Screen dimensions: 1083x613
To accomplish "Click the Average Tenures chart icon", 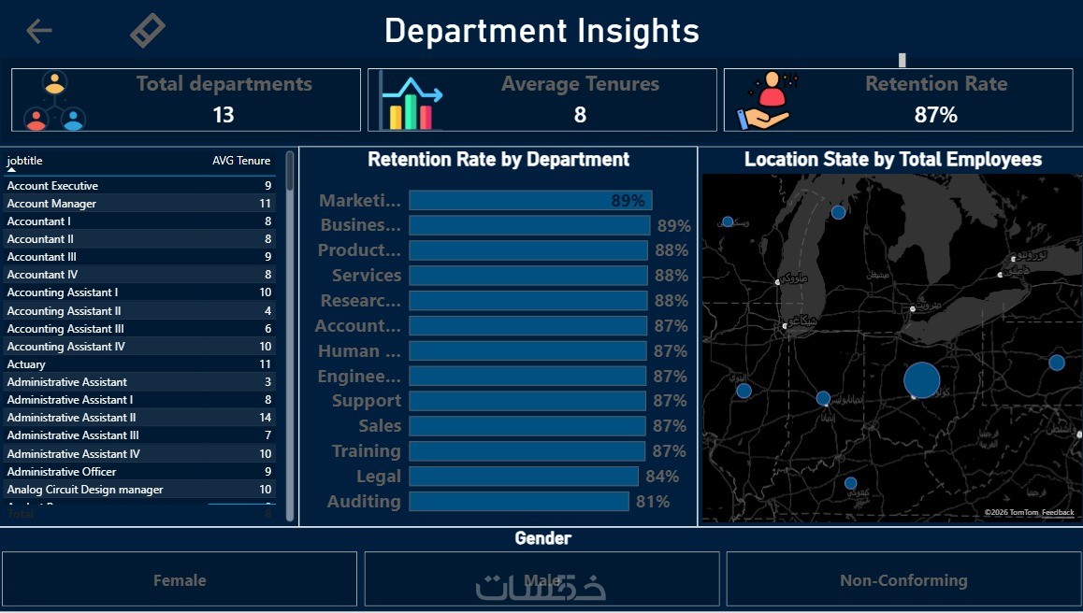I will coord(411,103).
